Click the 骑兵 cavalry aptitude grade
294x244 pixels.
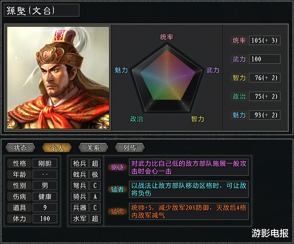coord(95,196)
